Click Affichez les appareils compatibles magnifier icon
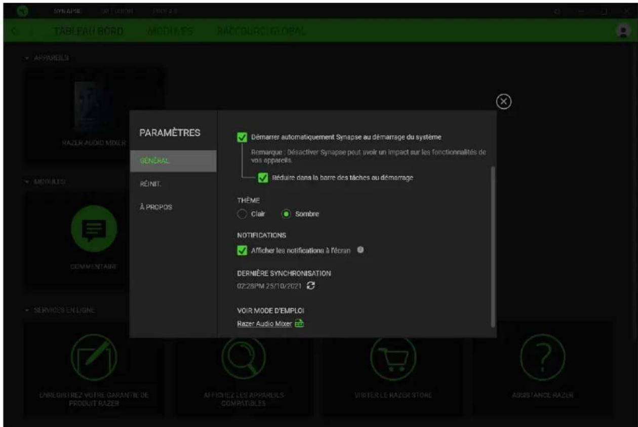Image resolution: width=638 pixels, height=427 pixels. click(244, 357)
